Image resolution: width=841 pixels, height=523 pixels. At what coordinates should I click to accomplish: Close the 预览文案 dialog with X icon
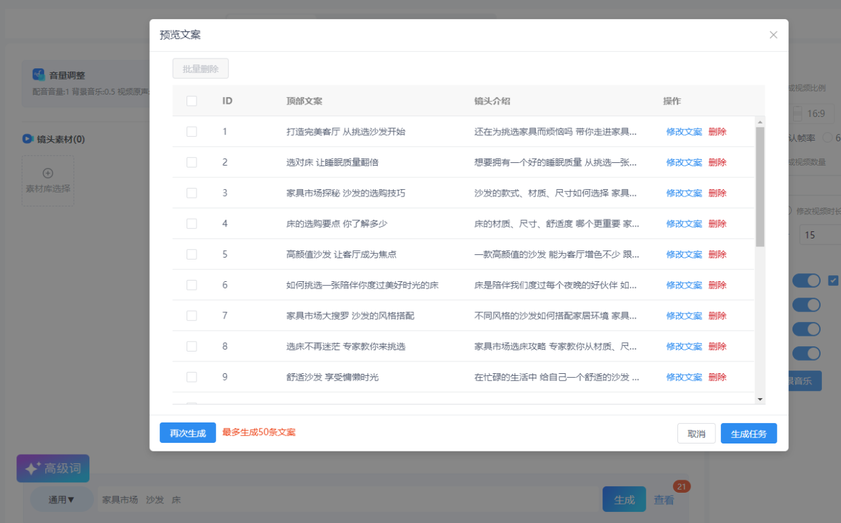tap(773, 35)
